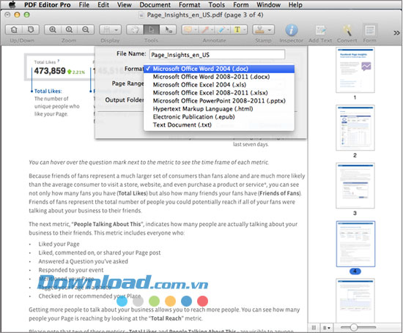Image resolution: width=403 pixels, height=333 pixels.
Task: Open thumbnail panel options dropdown
Action: click(327, 328)
